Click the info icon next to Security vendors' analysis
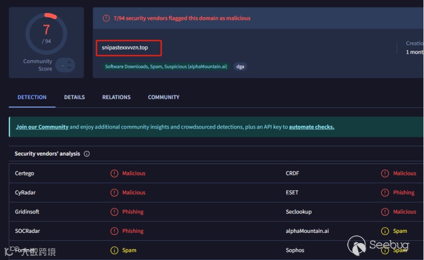424x260 pixels. point(87,154)
